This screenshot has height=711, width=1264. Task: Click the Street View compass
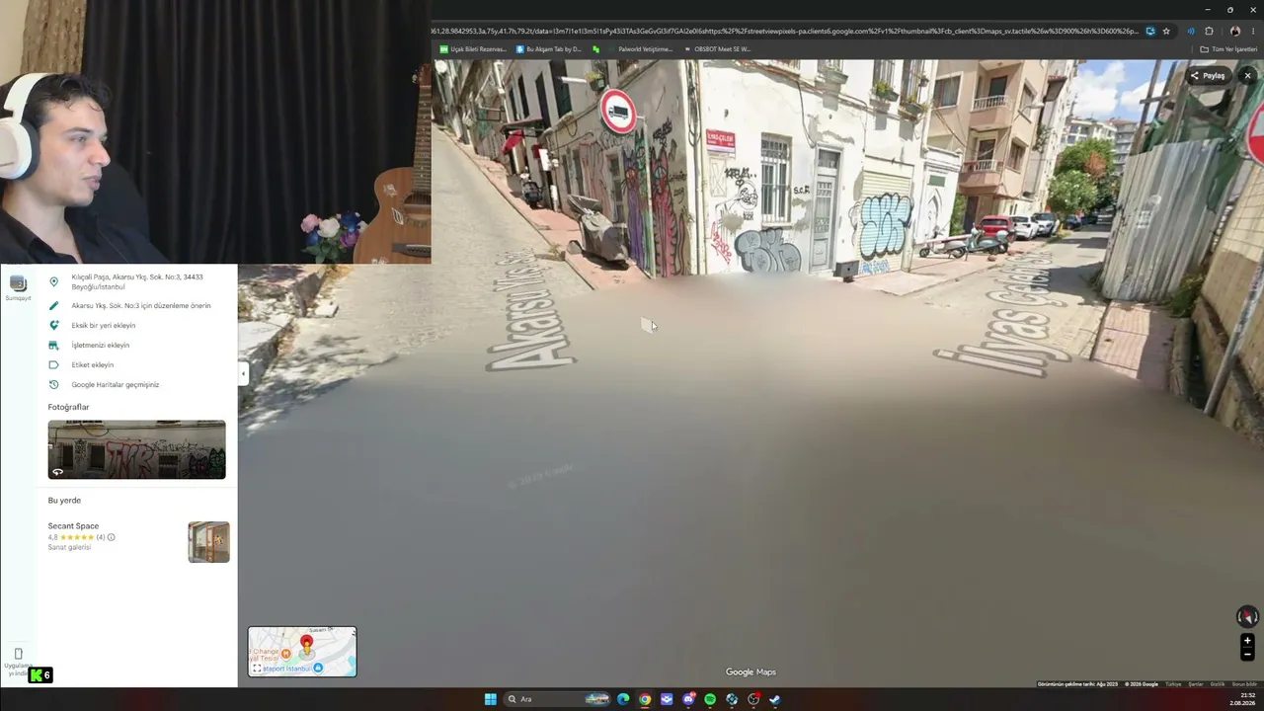[1247, 616]
